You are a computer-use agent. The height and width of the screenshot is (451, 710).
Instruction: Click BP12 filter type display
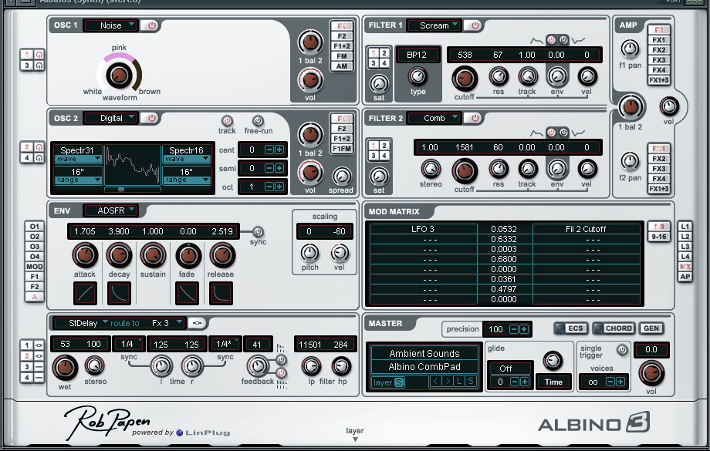[x=417, y=55]
